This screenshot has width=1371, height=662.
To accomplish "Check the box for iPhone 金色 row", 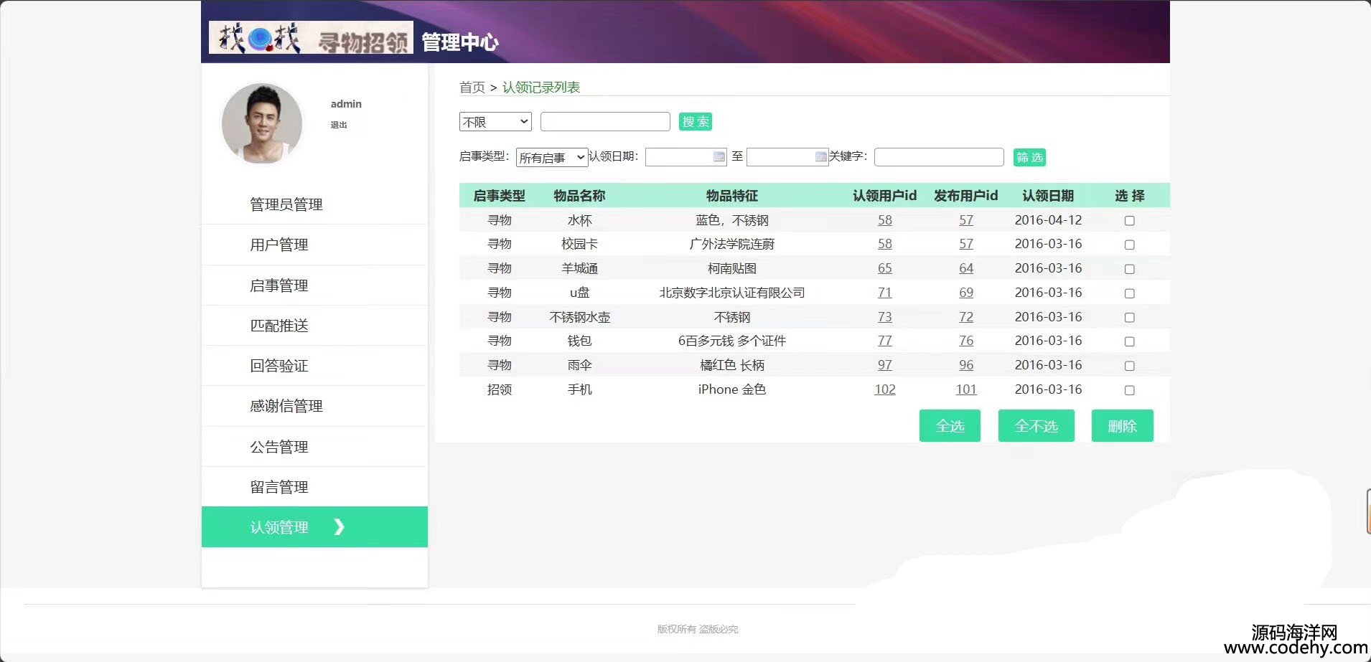I will (x=1129, y=390).
